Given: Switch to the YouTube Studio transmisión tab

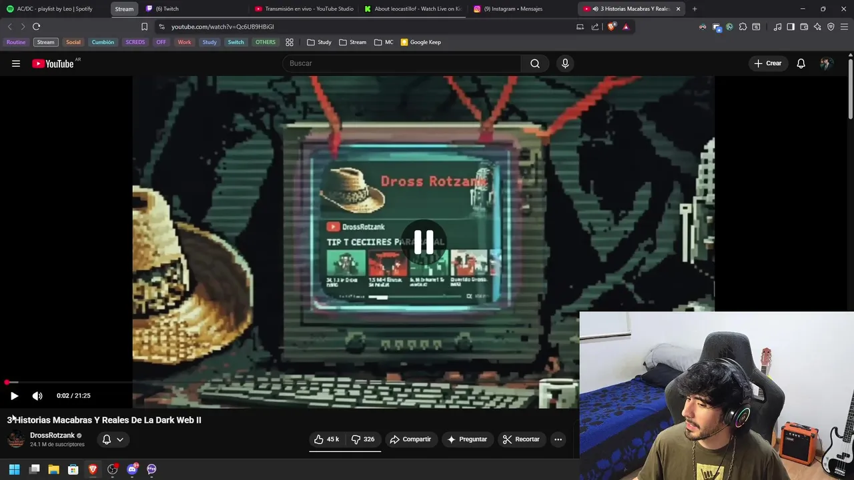Looking at the screenshot, I should [x=304, y=9].
